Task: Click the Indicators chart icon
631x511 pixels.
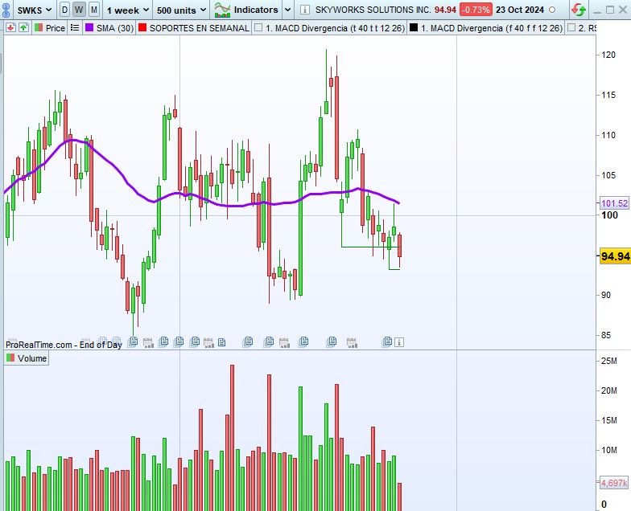Action: point(222,10)
